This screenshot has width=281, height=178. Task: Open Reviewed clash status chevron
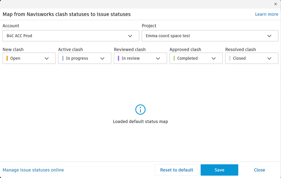click(158, 58)
